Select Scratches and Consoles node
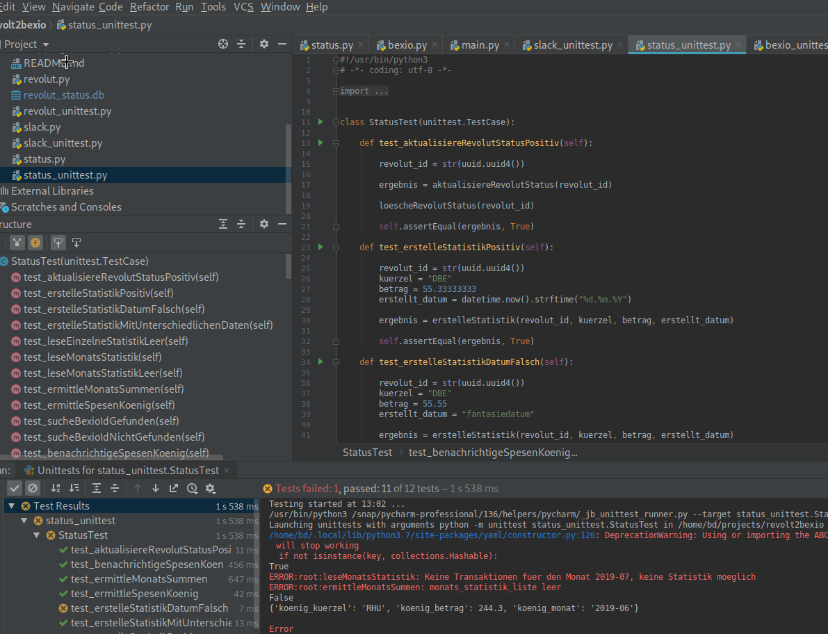 tap(66, 207)
